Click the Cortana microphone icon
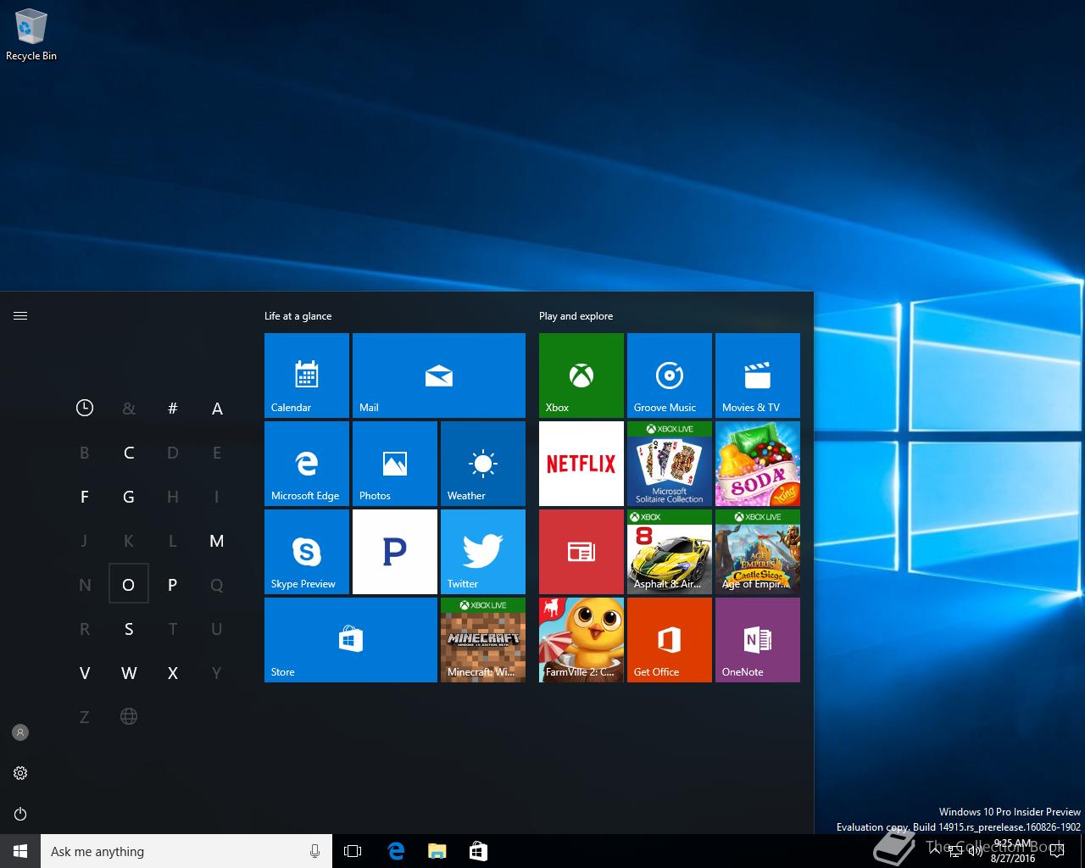The image size is (1085, 868). (314, 851)
